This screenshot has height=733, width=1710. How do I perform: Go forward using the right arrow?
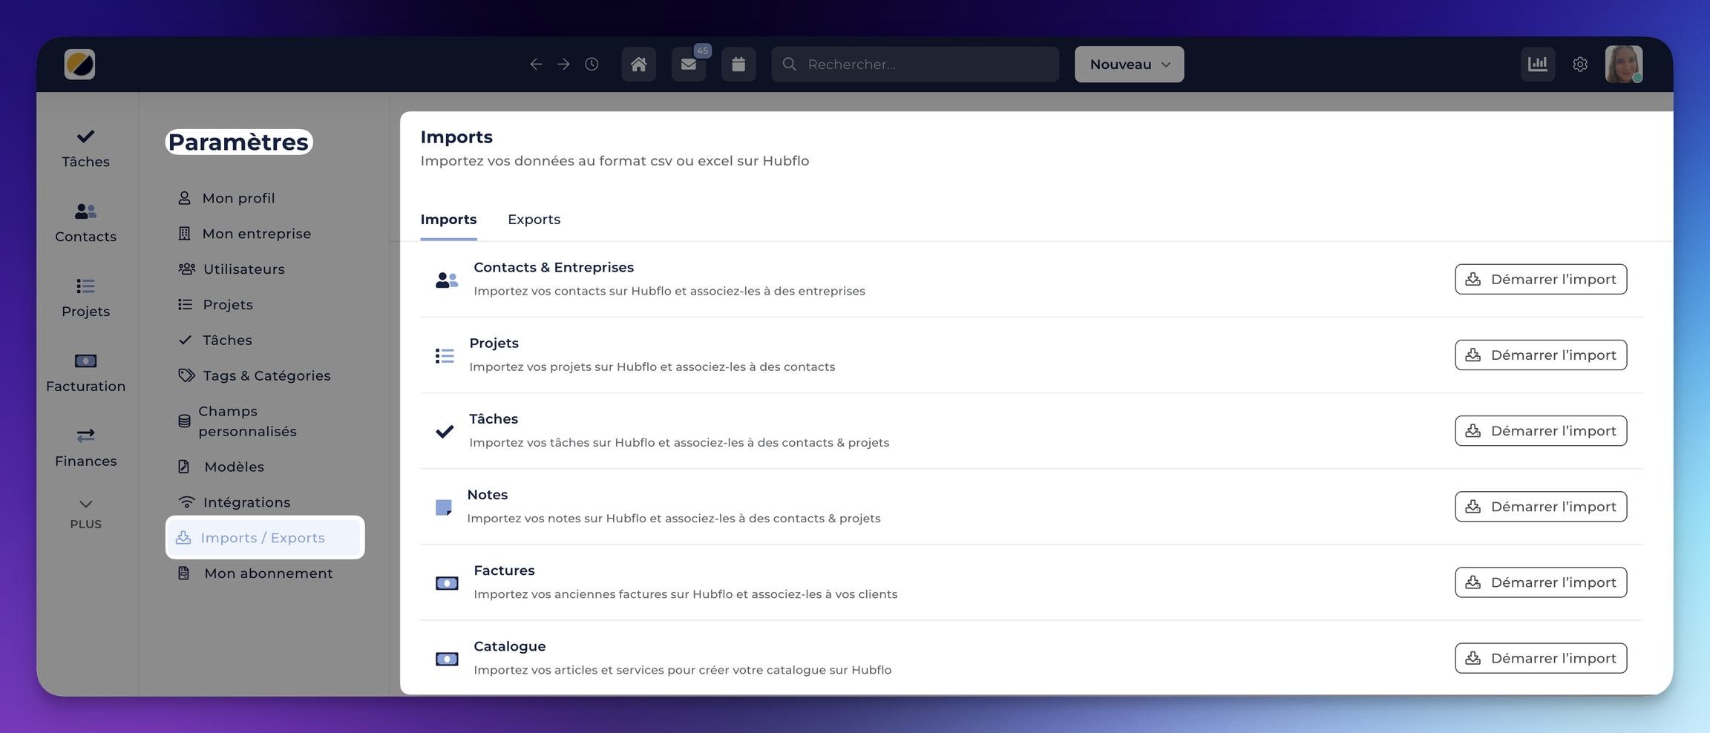coord(564,65)
